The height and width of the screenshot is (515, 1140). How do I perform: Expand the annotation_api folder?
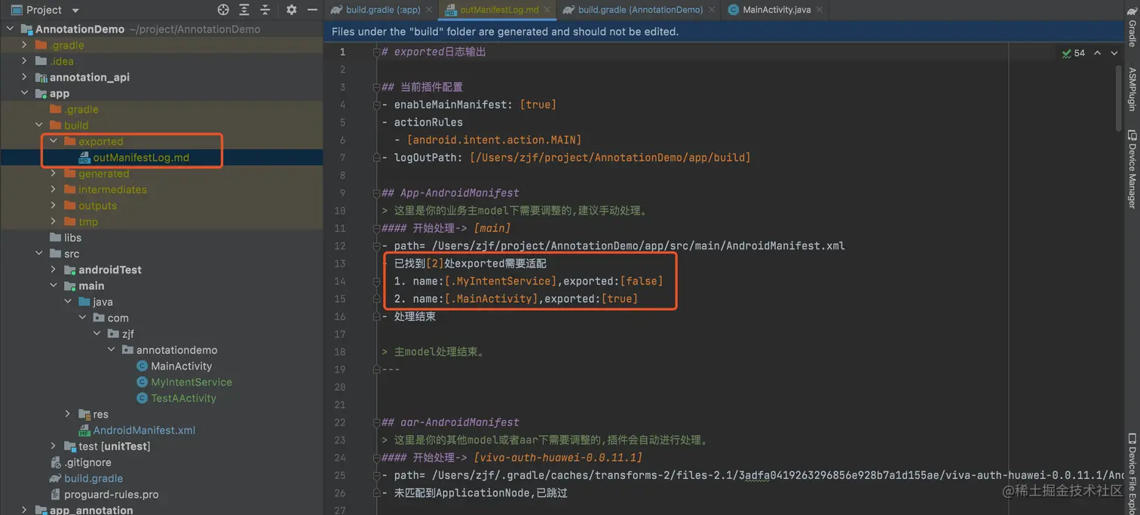[23, 77]
